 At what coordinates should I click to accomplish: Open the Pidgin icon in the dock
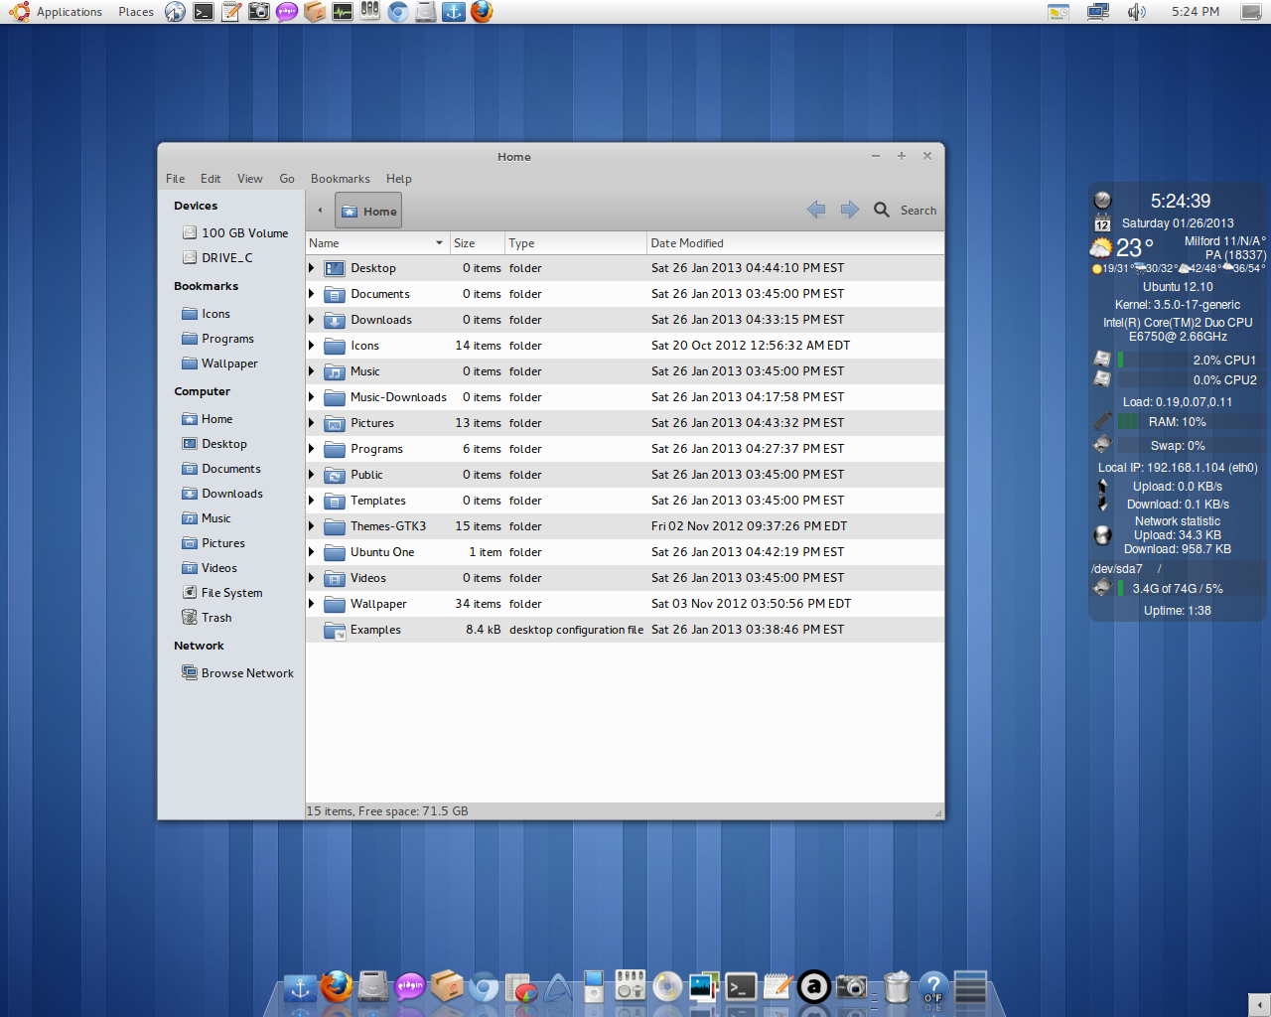(x=410, y=986)
